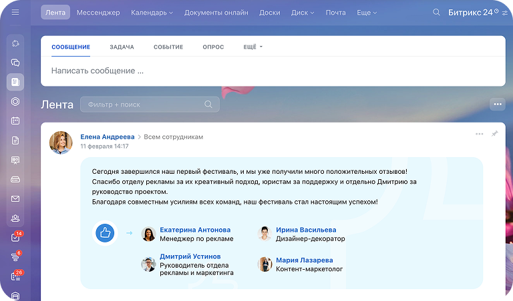Open the messenger chat icon in the left sidebar
513x301 pixels.
15,63
